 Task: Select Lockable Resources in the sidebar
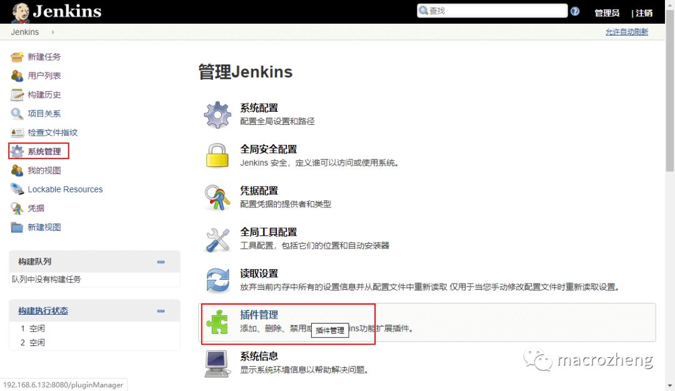pos(65,189)
